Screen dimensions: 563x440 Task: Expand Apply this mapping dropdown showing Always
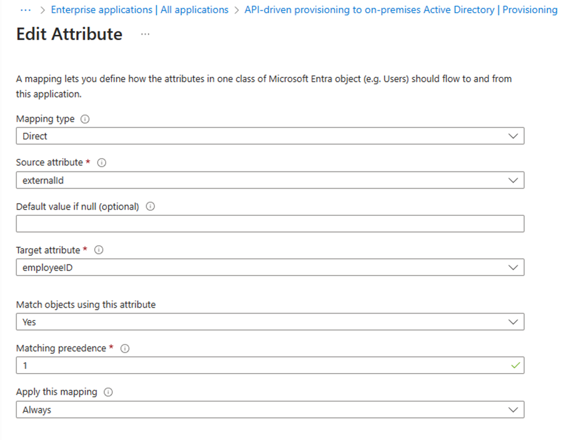pos(270,410)
